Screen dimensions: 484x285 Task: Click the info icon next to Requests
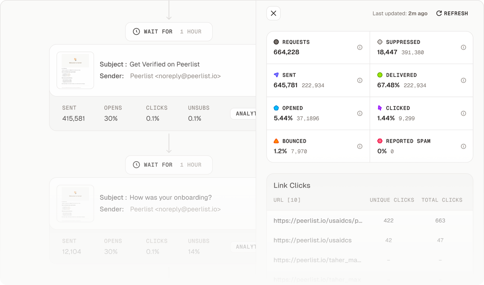pyautogui.click(x=360, y=48)
